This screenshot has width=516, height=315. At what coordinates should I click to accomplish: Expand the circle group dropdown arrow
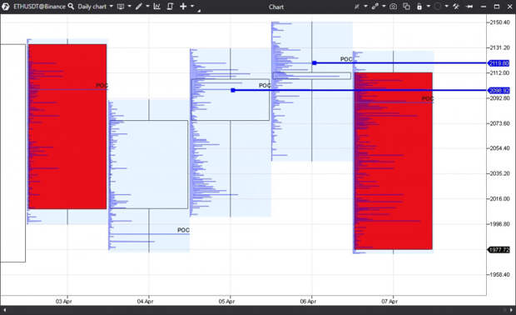pos(447,7)
